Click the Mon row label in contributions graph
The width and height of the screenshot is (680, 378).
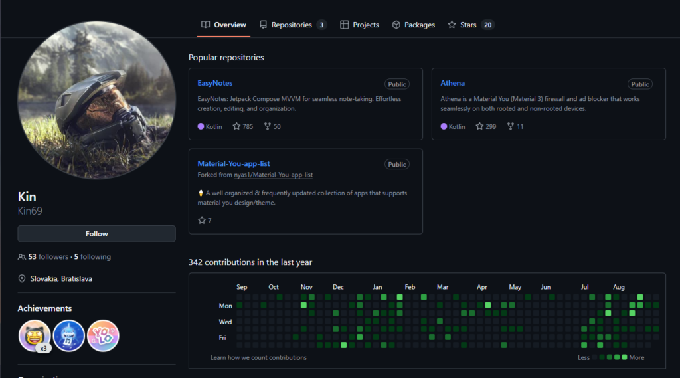click(226, 306)
